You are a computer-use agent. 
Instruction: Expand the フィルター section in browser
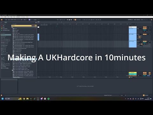click(x=12, y=24)
